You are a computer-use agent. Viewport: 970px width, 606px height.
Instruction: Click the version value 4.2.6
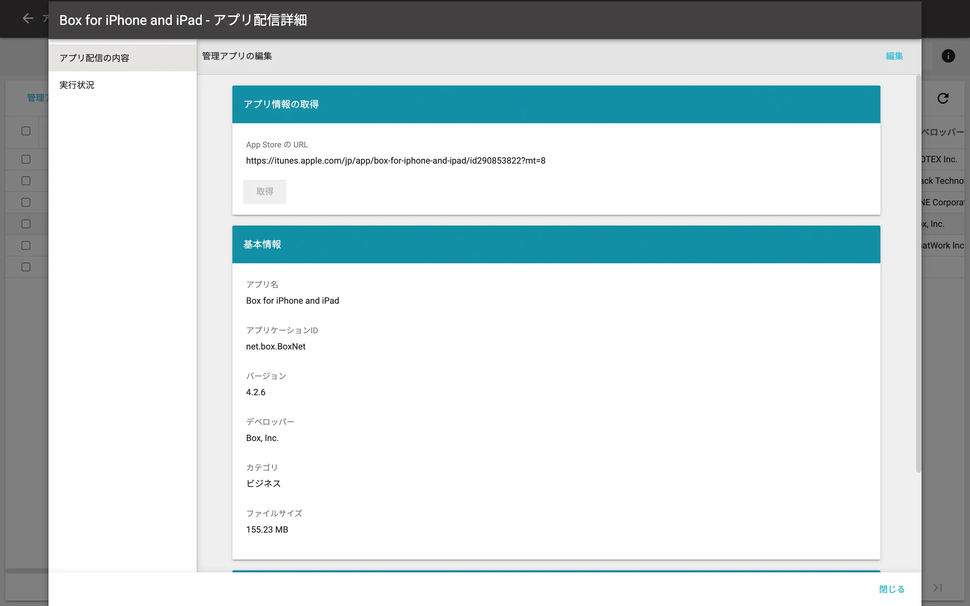click(x=255, y=392)
